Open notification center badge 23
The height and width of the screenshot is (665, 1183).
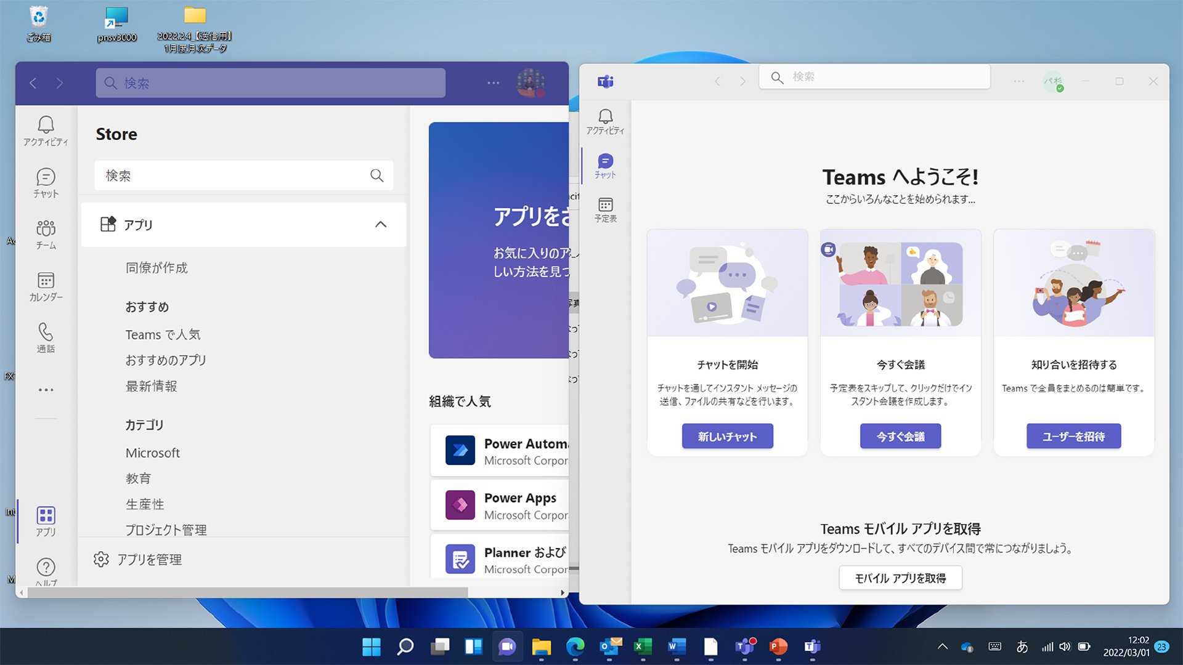click(x=1162, y=647)
